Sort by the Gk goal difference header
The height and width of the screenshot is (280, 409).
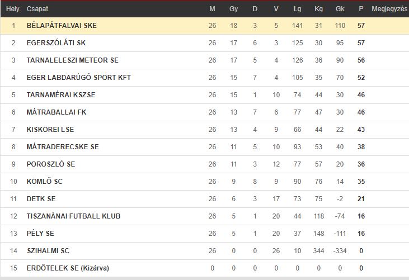340,9
